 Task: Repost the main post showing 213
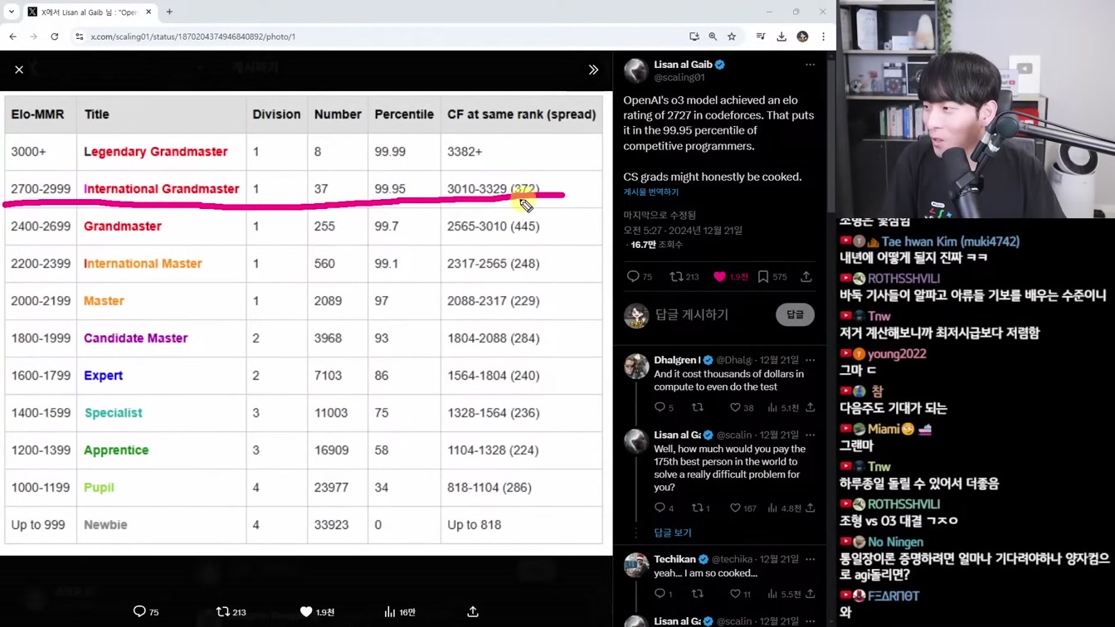coord(684,277)
